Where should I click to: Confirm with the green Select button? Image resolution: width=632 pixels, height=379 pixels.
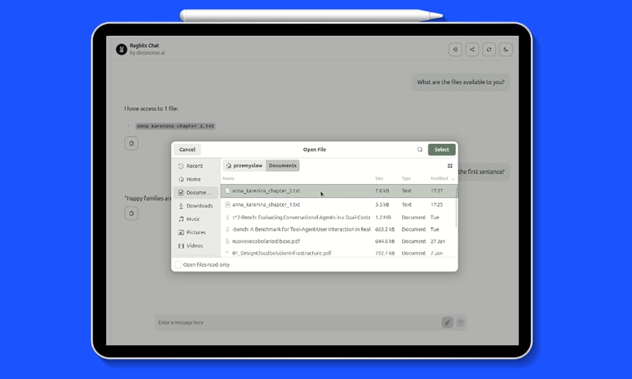click(x=441, y=149)
